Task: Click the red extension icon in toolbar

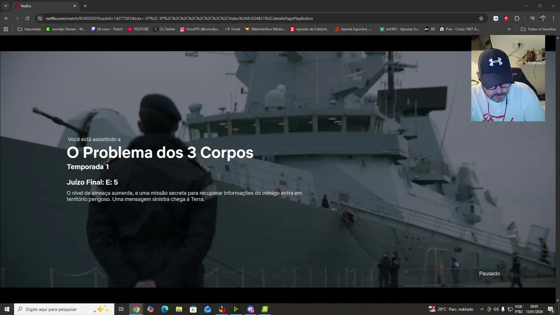Action: pyautogui.click(x=506, y=18)
